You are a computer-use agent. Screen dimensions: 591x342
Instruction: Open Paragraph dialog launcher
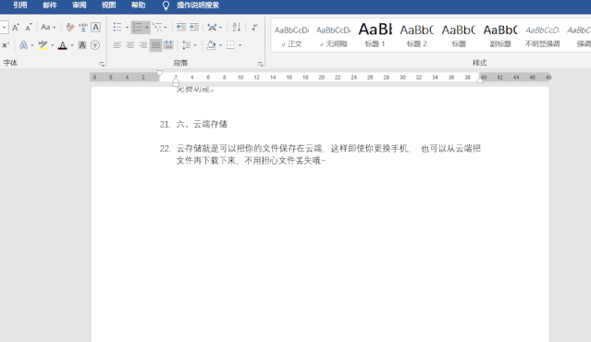(261, 64)
